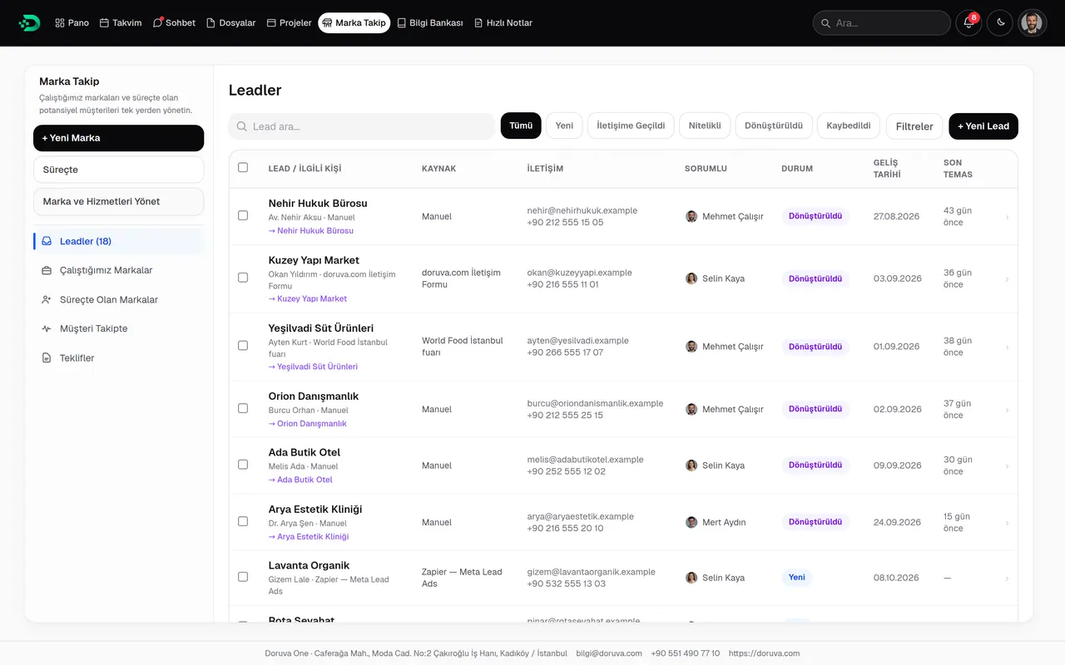This screenshot has height=665, width=1065.
Task: Click the + Yeni Lead button
Action: point(983,126)
